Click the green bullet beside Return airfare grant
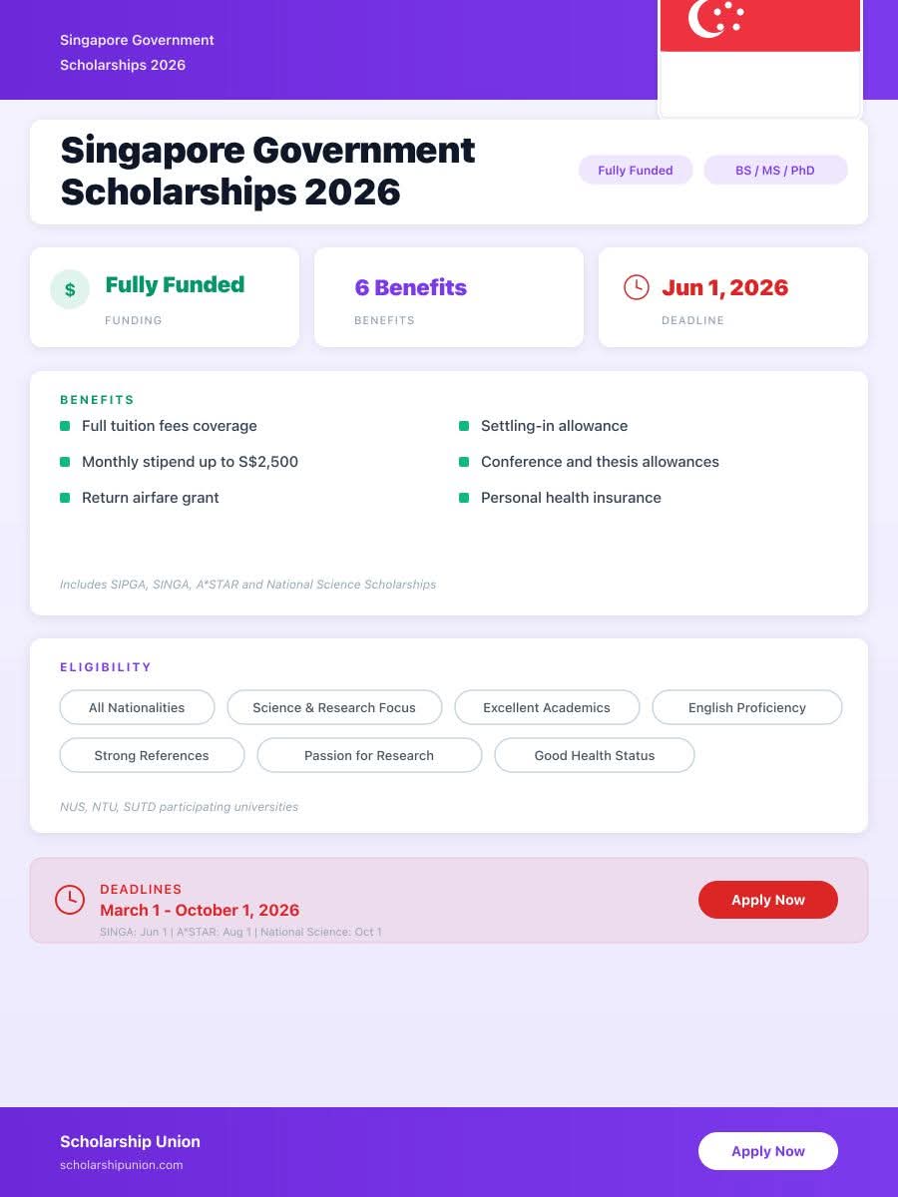Image resolution: width=898 pixels, height=1197 pixels. (x=65, y=497)
